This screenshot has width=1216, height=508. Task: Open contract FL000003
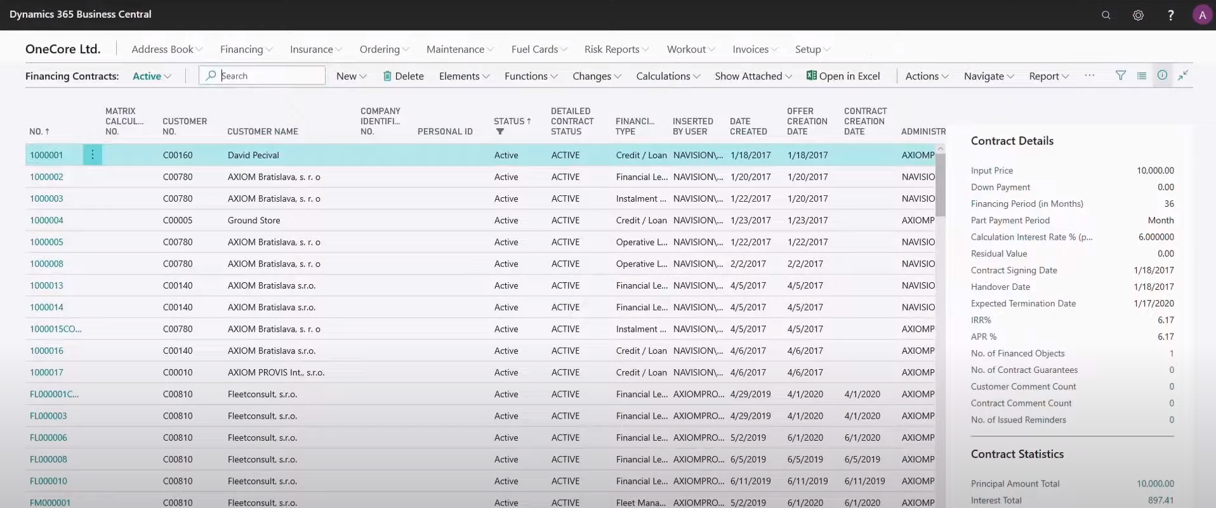point(48,416)
